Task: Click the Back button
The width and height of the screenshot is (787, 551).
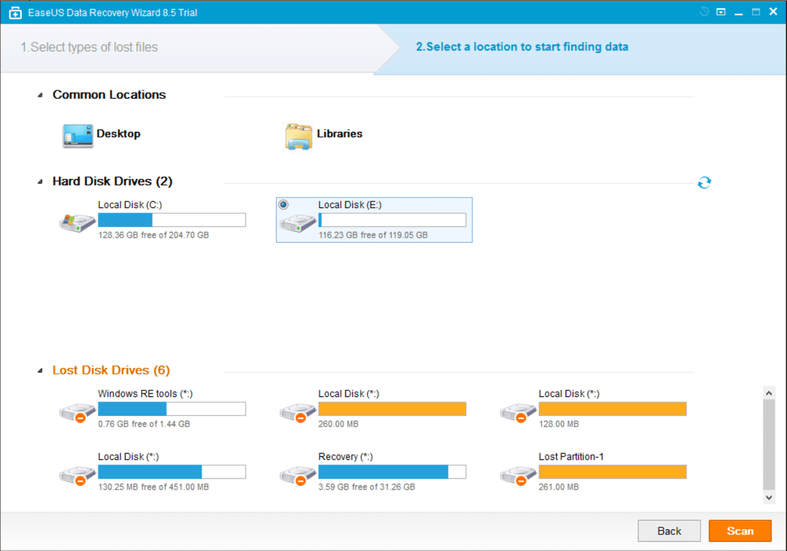Action: click(669, 531)
